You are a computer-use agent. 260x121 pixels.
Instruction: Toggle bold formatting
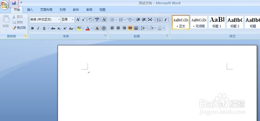[x=32, y=28]
